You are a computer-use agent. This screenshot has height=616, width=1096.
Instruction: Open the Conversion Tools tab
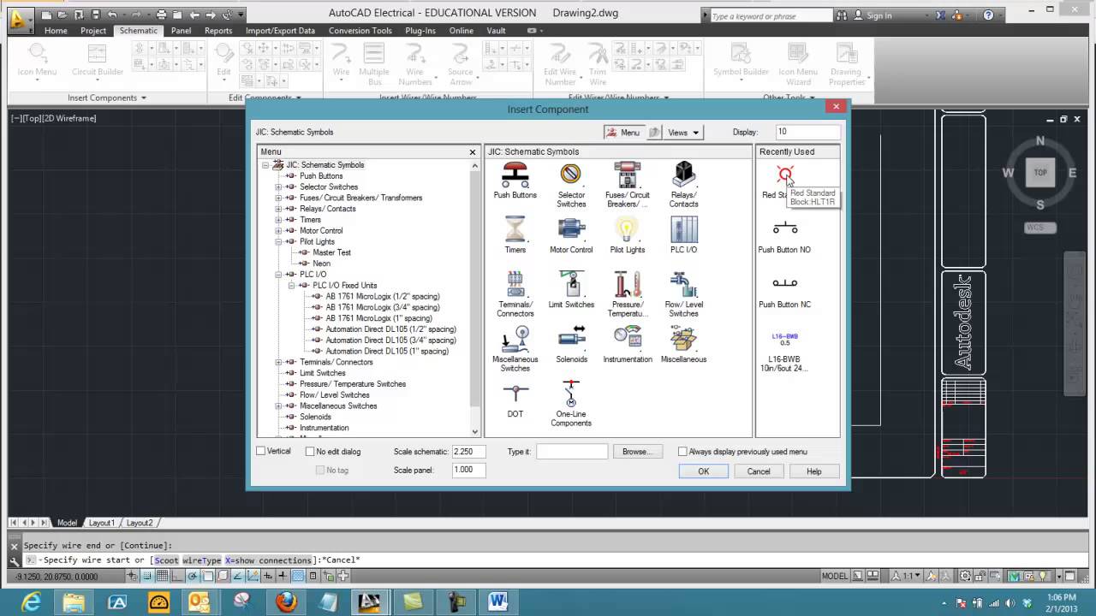[360, 31]
